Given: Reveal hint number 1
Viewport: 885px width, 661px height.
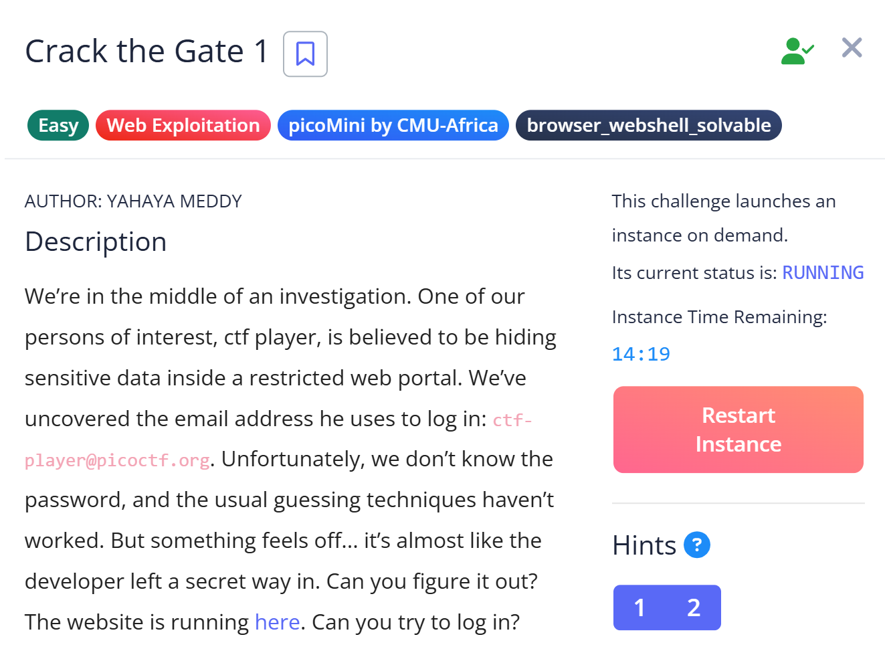Looking at the screenshot, I should click(640, 607).
